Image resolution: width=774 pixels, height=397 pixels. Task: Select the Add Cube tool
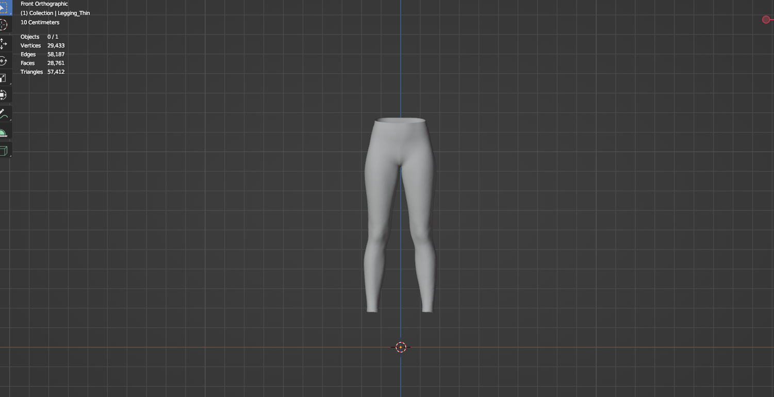(x=4, y=151)
